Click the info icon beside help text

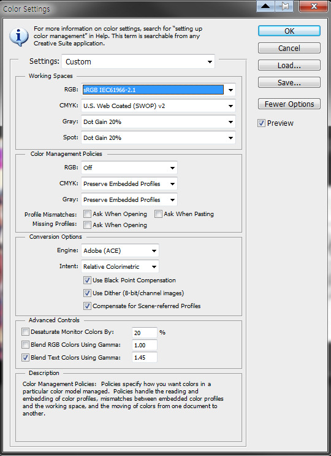pyautogui.click(x=19, y=37)
